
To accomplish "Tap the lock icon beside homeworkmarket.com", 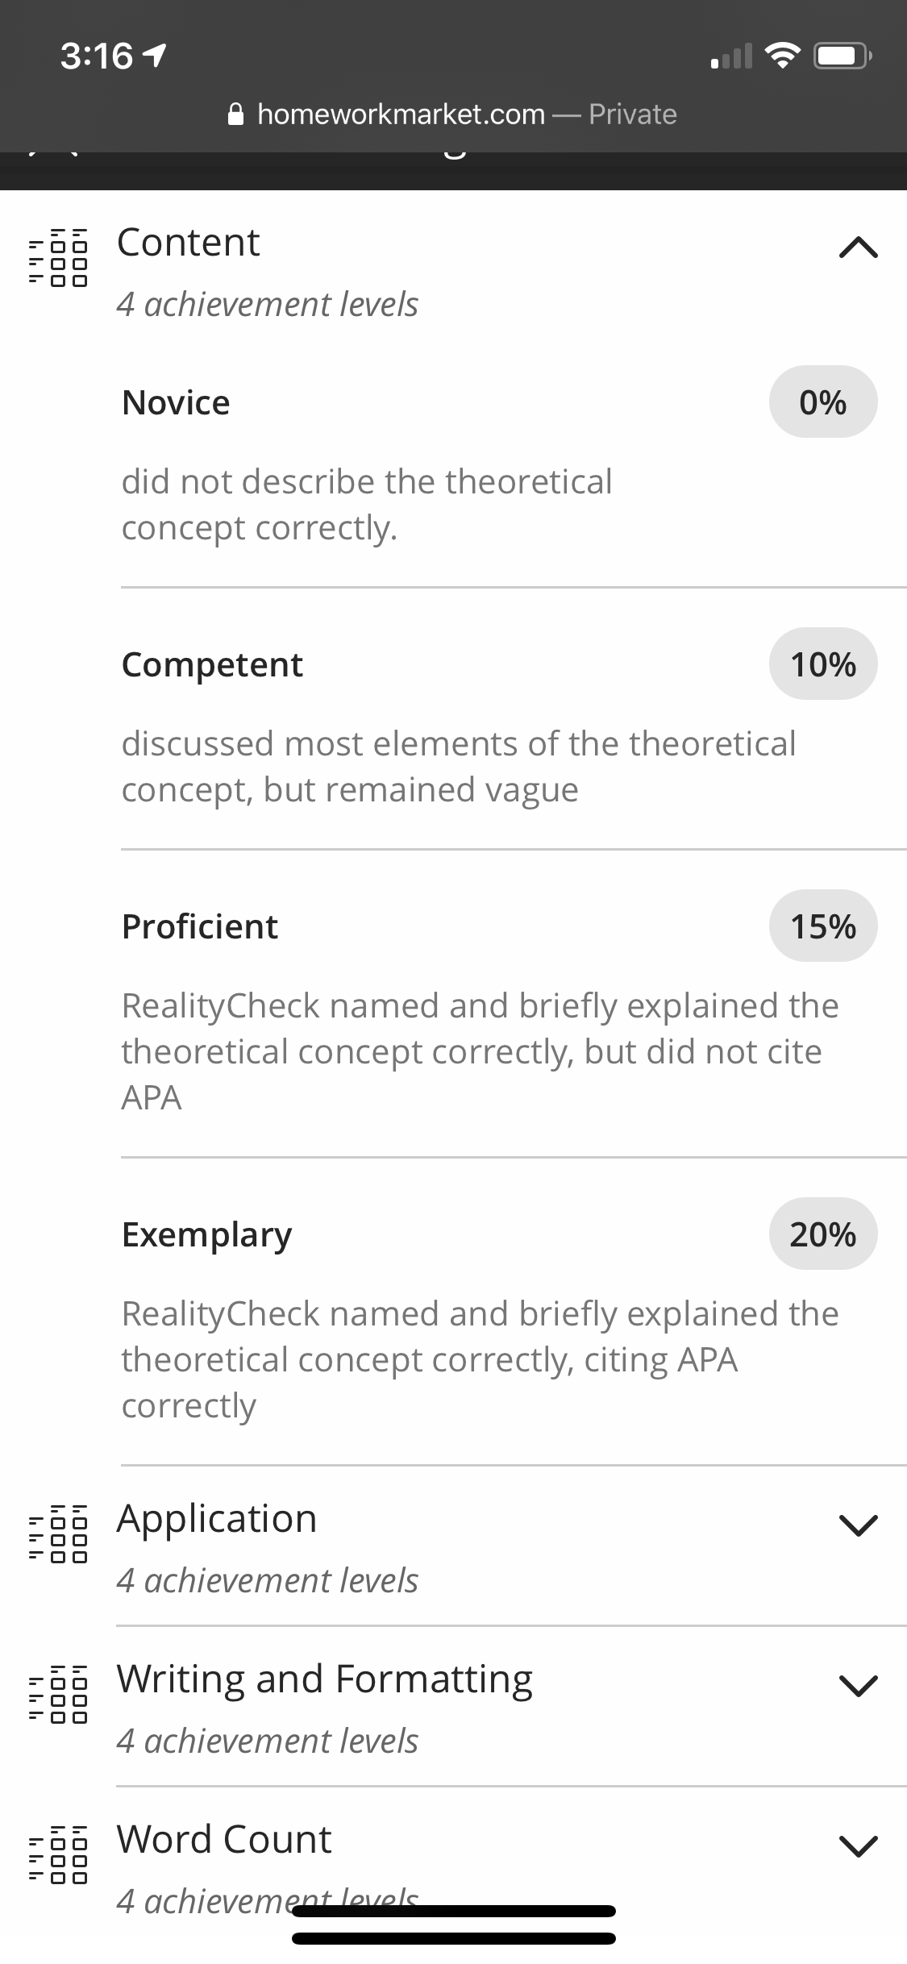I will click(x=236, y=114).
